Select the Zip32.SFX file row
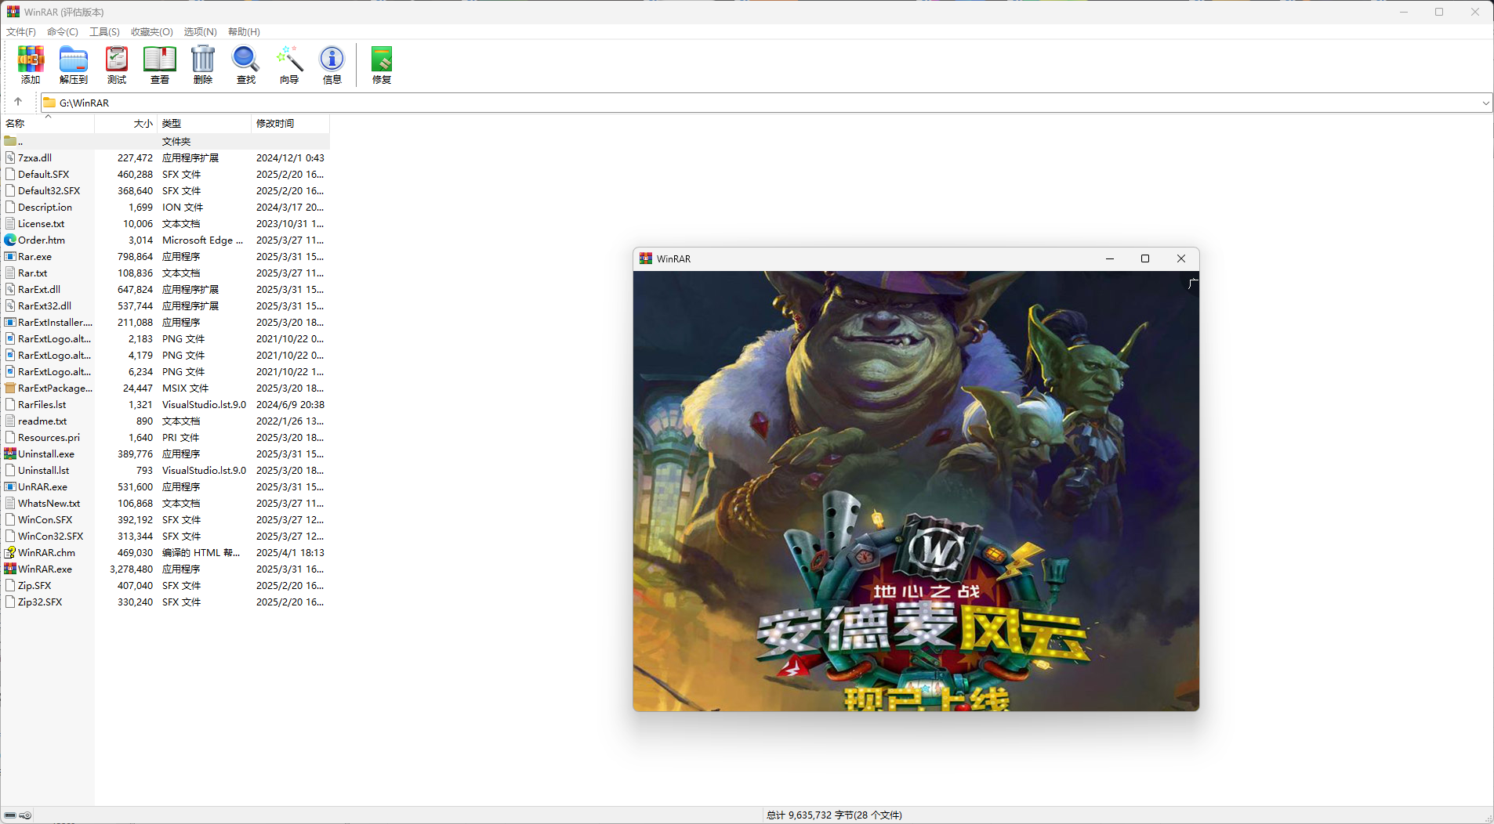 pyautogui.click(x=165, y=602)
